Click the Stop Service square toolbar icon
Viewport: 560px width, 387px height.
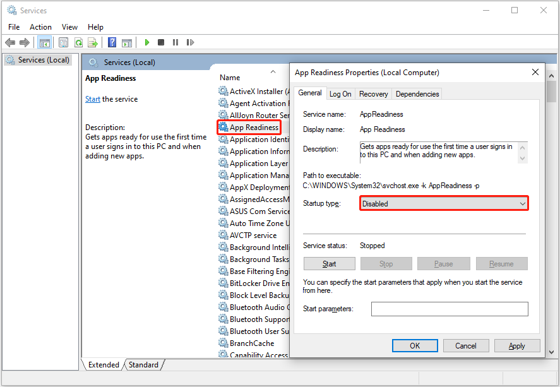(161, 42)
